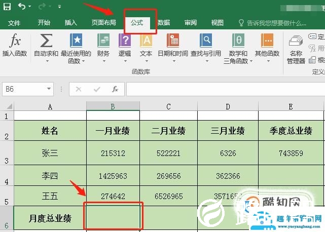Screen dimensions: 325x232
Task: Click the 月度总业绩 label cell
Action: tap(50, 218)
